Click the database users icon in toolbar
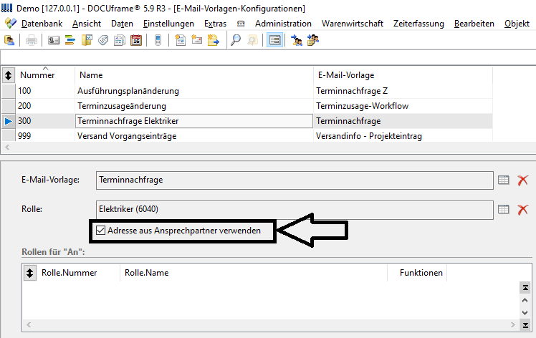The height and width of the screenshot is (338, 536). [9, 40]
